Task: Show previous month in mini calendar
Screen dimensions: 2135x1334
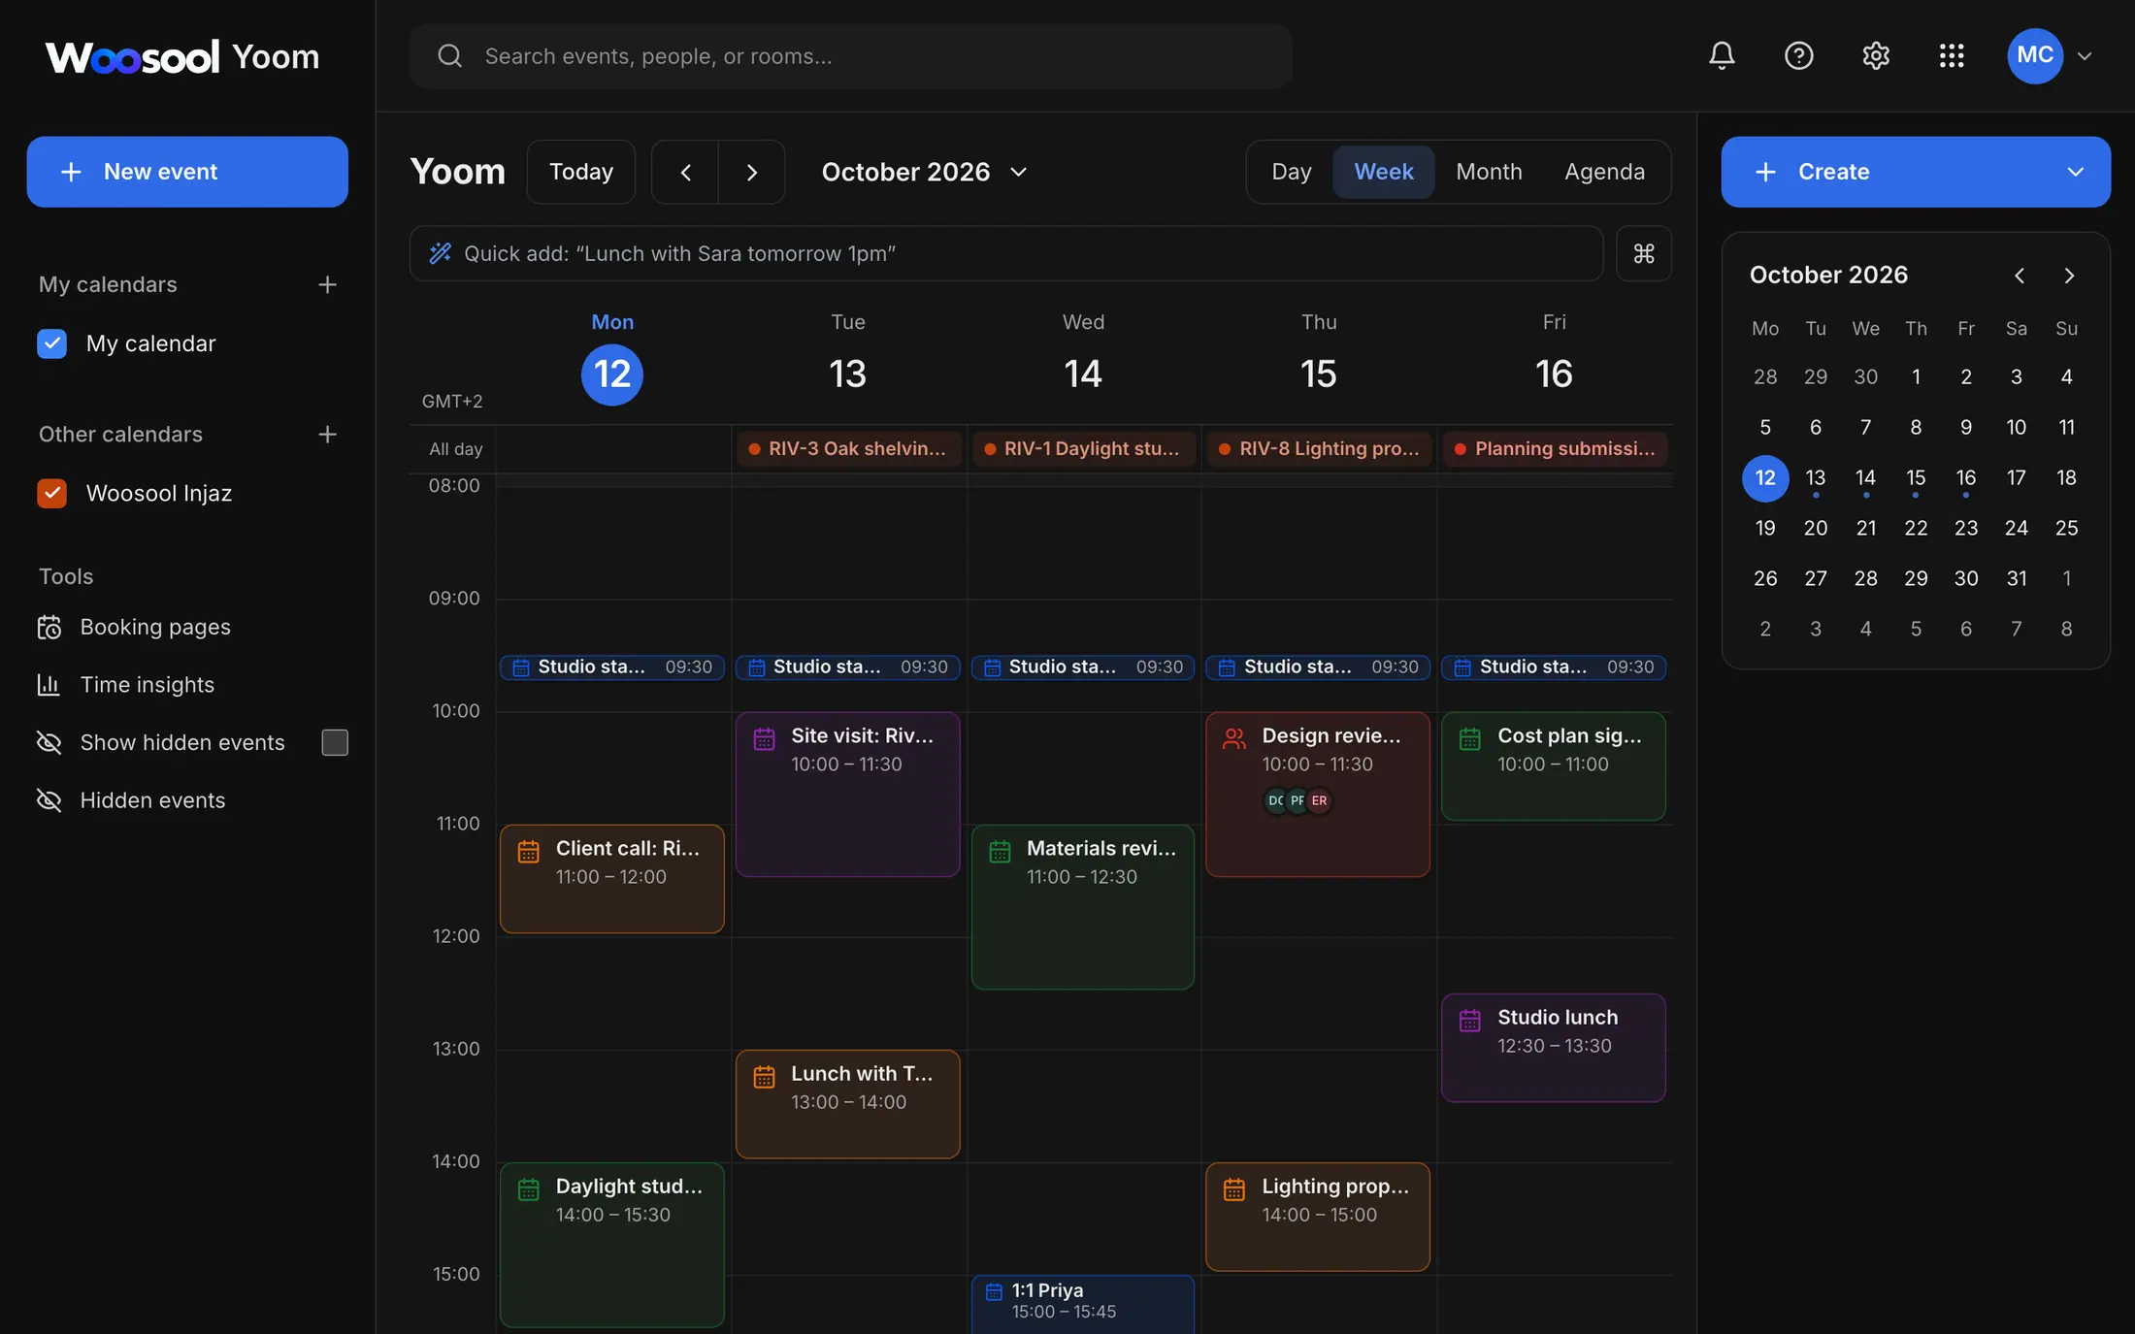Action: 2020,276
